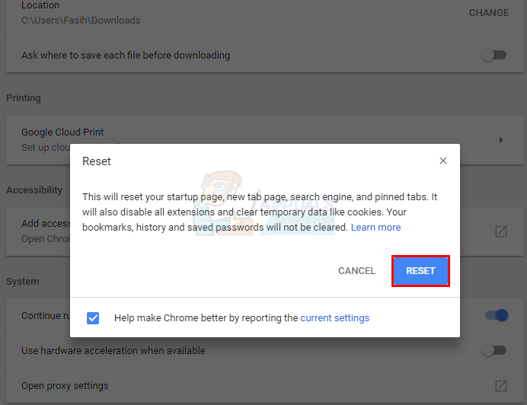527x405 pixels.
Task: Click the CHANGE download location button
Action: click(489, 13)
